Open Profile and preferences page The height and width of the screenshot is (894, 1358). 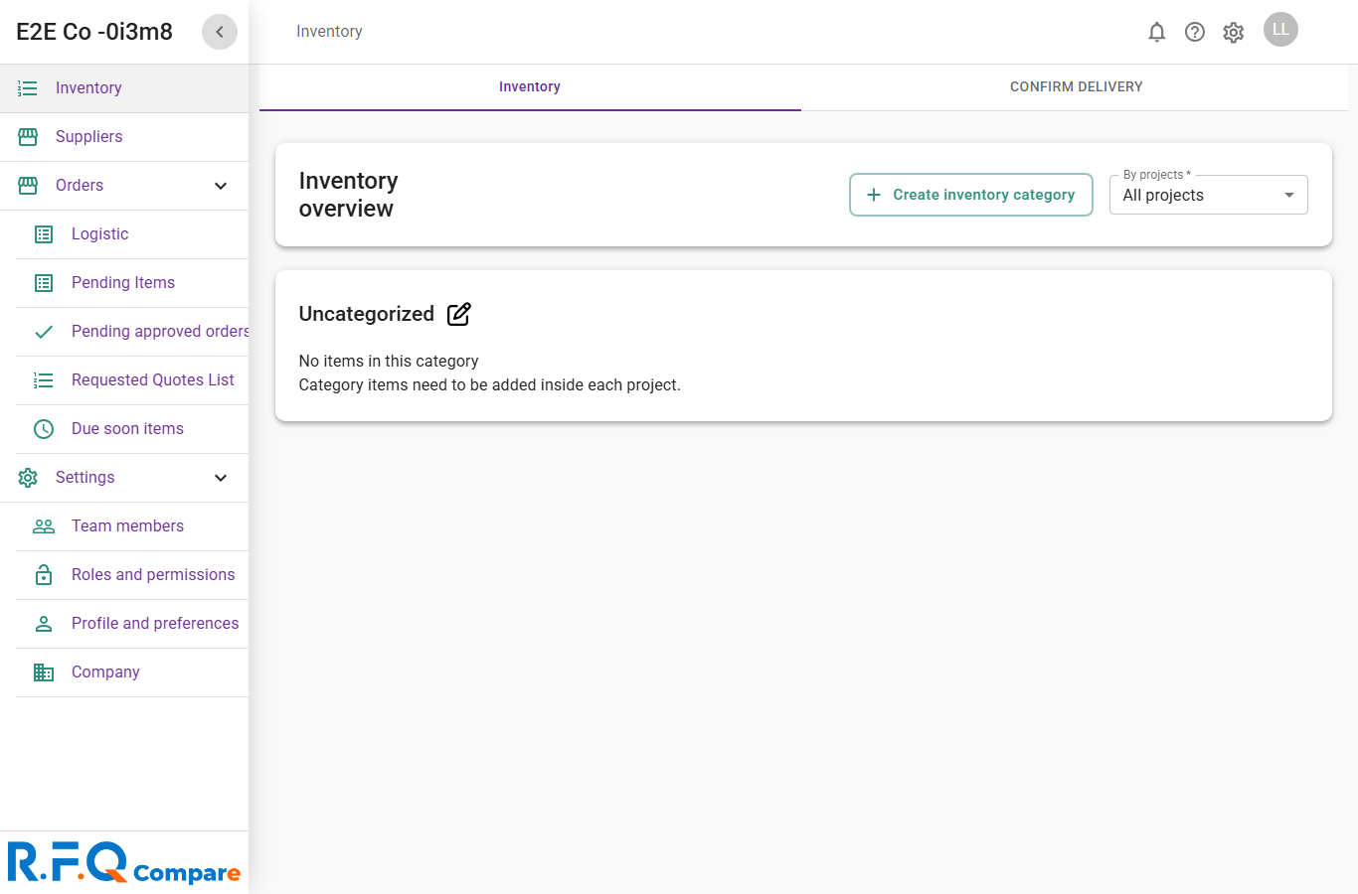click(x=132, y=624)
